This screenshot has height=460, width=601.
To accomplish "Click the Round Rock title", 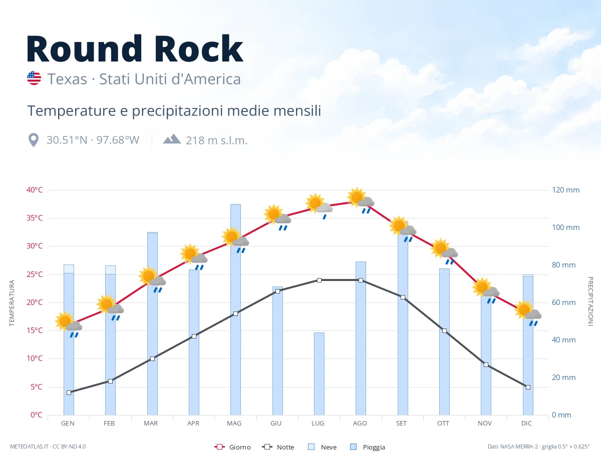I will pos(135,48).
